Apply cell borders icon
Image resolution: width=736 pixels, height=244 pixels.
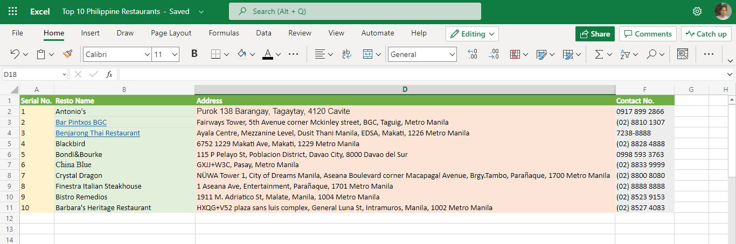[x=216, y=54]
